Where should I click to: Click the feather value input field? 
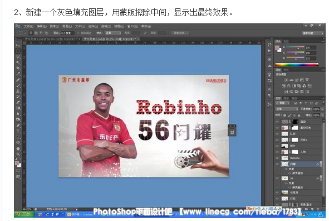67,33
